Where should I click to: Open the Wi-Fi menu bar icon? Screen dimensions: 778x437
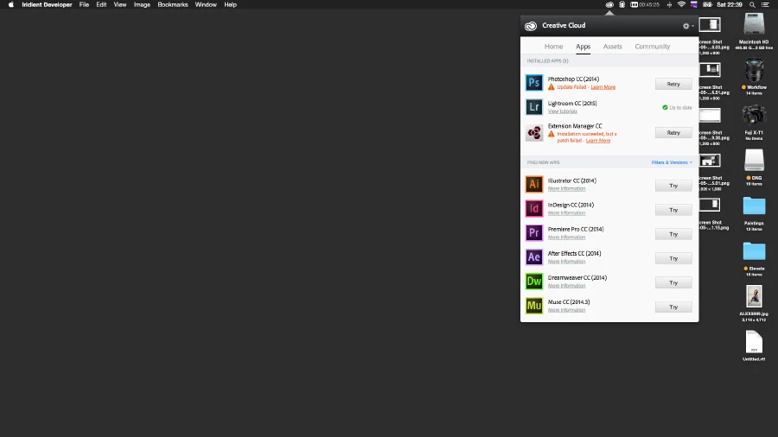click(x=681, y=4)
